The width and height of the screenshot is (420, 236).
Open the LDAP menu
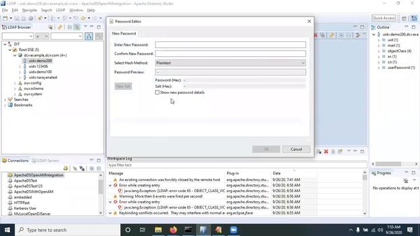pyautogui.click(x=60, y=10)
